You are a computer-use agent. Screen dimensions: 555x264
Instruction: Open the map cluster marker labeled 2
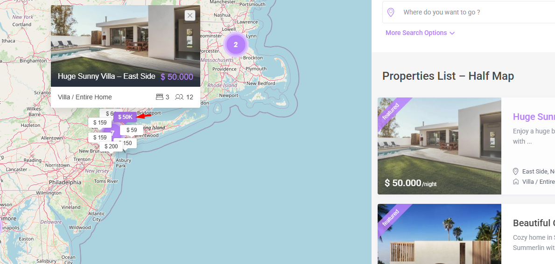click(x=236, y=45)
